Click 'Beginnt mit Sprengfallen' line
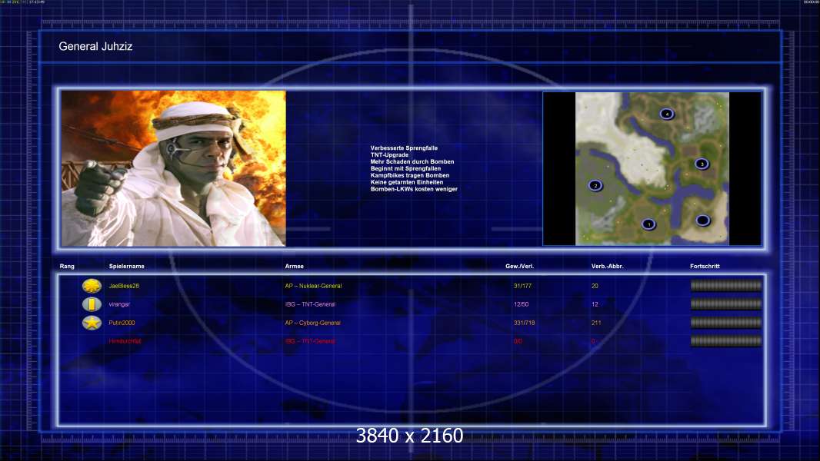The height and width of the screenshot is (461, 820). click(406, 168)
